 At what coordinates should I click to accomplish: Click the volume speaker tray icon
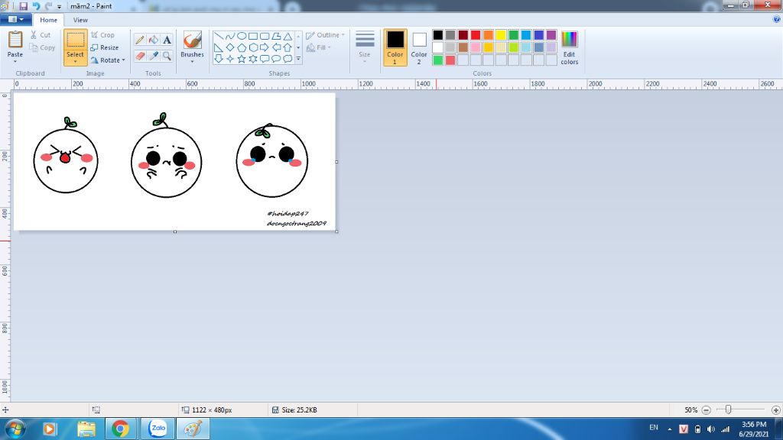[x=711, y=429]
